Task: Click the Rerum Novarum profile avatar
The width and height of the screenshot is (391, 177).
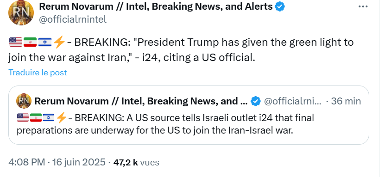Action: pyautogui.click(x=21, y=12)
